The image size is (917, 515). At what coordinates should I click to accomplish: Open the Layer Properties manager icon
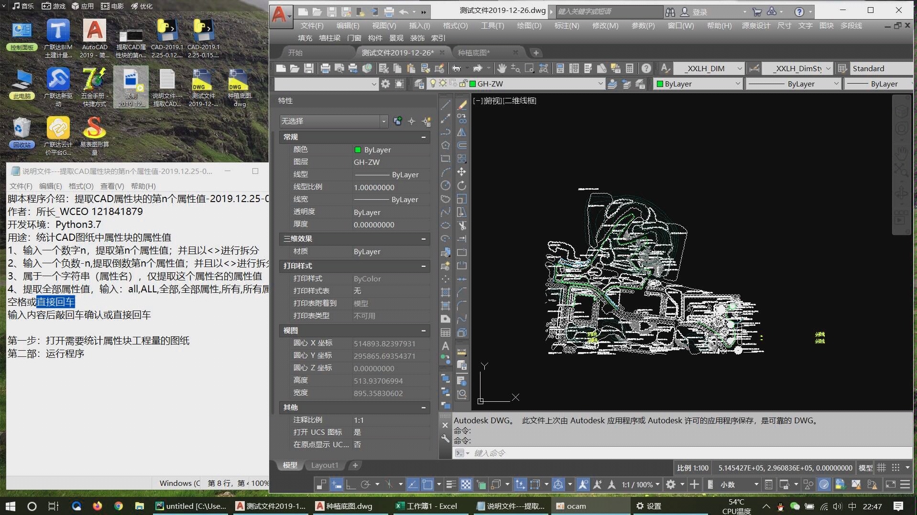tap(419, 84)
